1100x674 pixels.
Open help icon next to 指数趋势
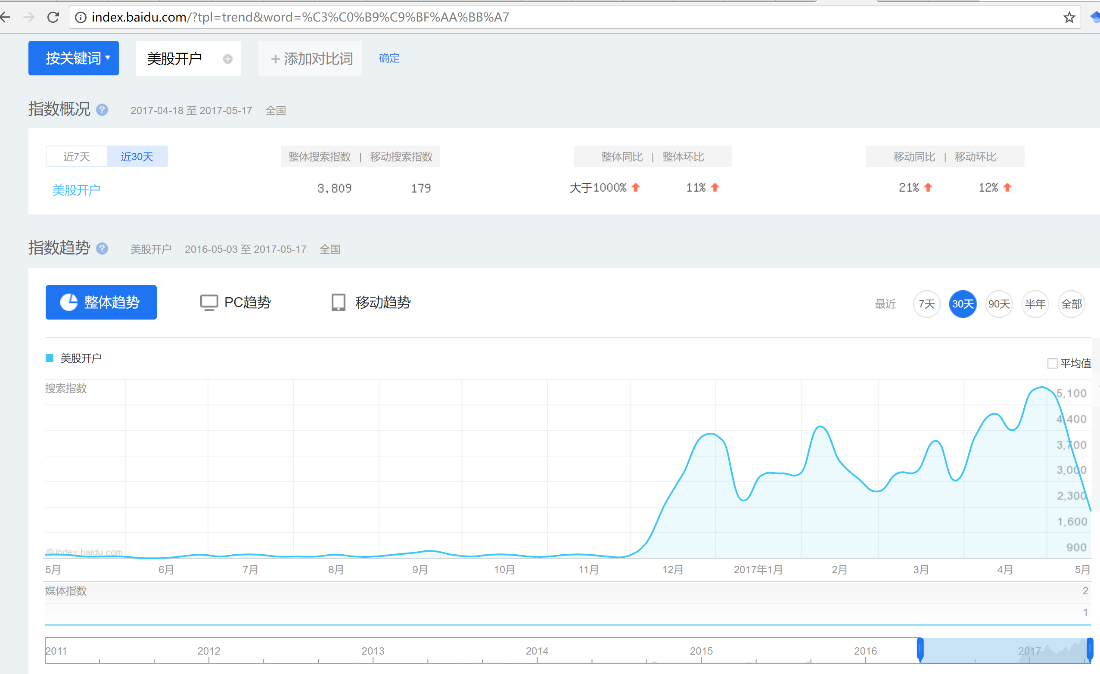[102, 248]
